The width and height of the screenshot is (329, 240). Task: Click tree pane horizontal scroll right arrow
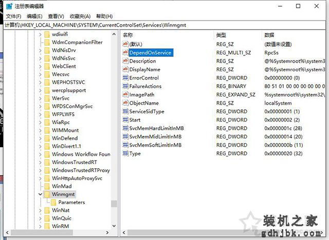(x=107, y=232)
